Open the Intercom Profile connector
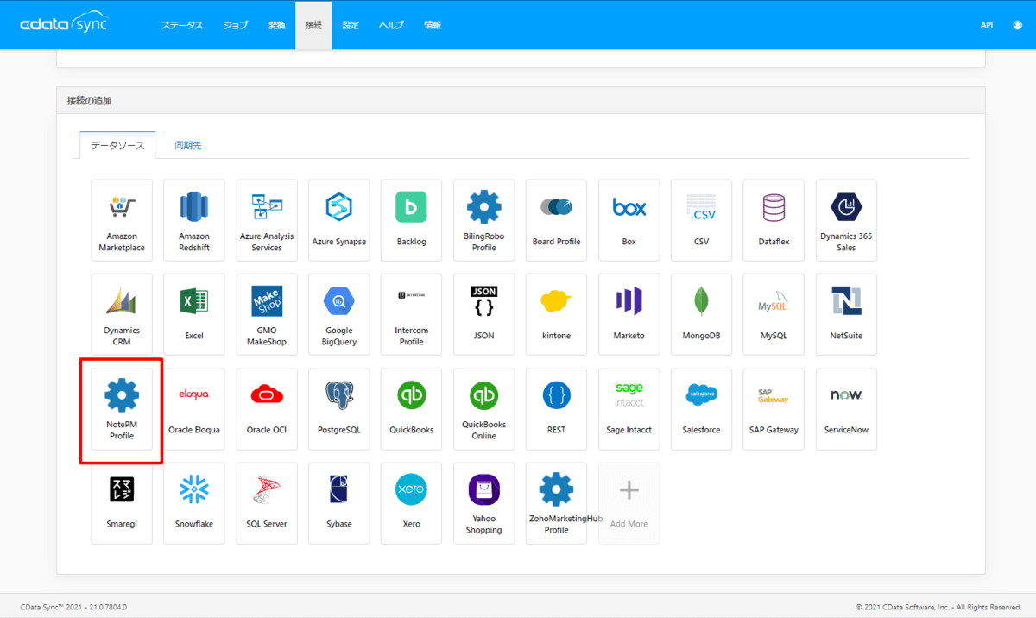 (x=412, y=314)
